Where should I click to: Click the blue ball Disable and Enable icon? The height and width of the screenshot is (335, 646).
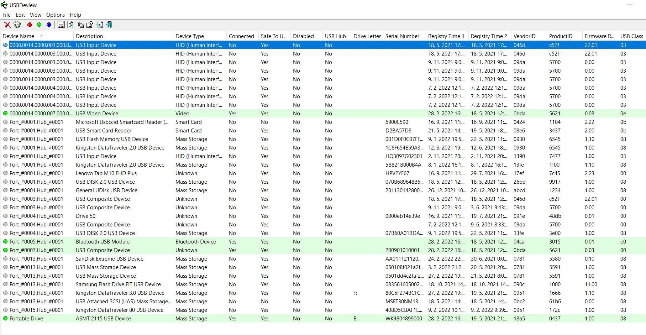(49, 25)
